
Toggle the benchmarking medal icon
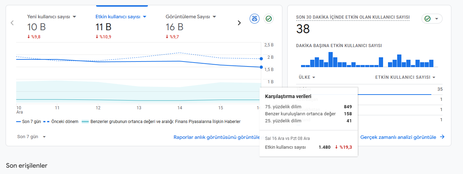(x=255, y=19)
